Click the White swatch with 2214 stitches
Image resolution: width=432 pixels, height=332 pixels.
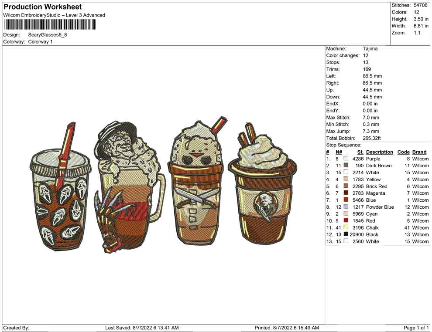[346, 172]
